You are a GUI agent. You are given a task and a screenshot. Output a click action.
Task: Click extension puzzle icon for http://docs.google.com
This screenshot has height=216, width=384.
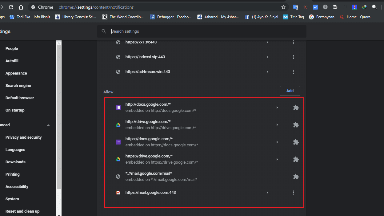296,108
